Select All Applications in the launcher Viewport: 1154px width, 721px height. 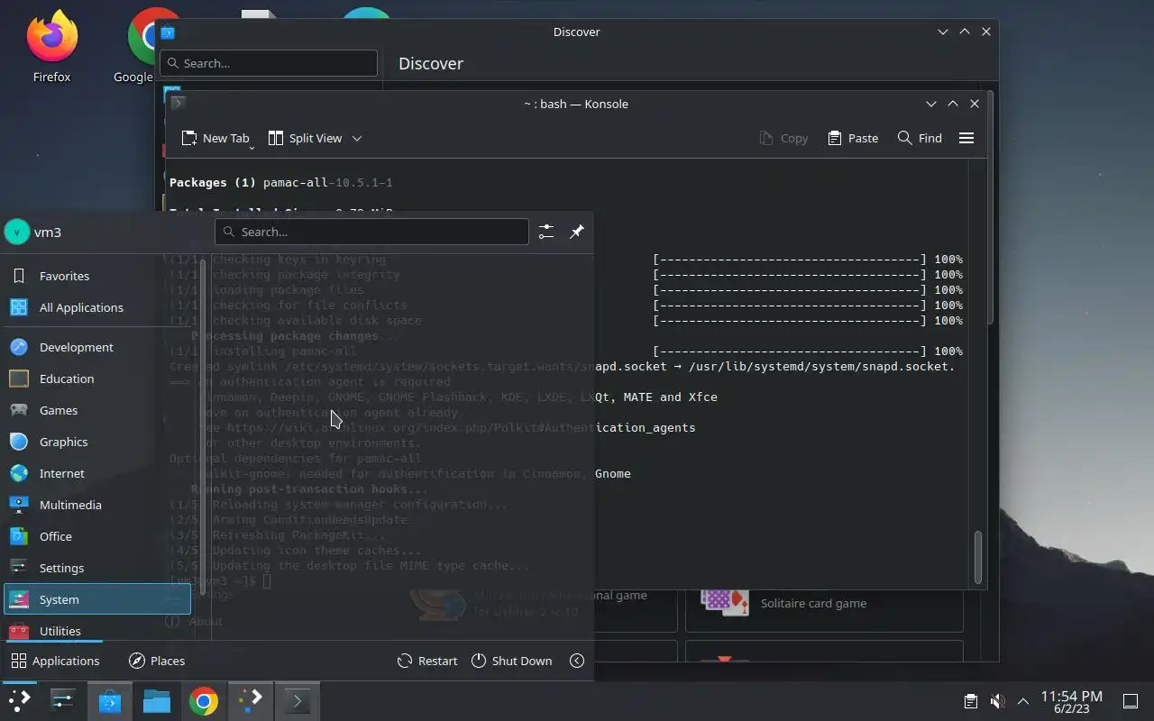(97, 307)
